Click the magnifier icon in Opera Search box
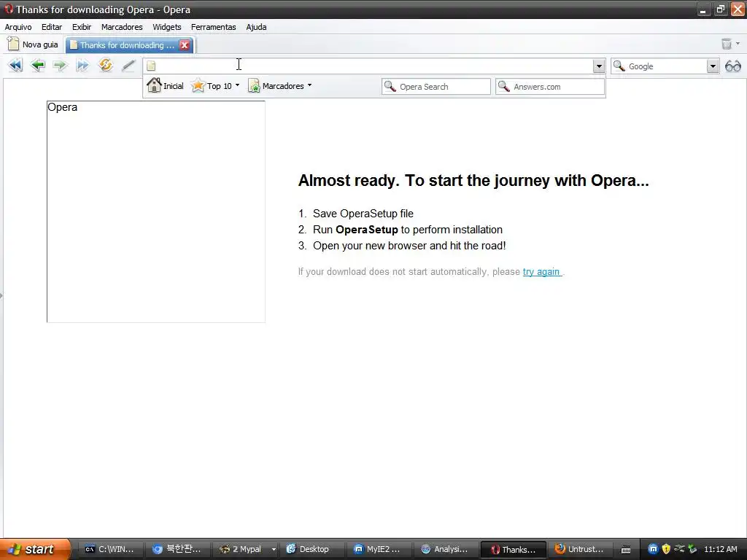This screenshot has width=747, height=560. (x=390, y=86)
